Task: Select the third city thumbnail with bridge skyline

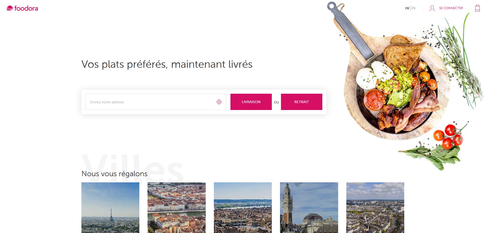Action: pos(243,208)
